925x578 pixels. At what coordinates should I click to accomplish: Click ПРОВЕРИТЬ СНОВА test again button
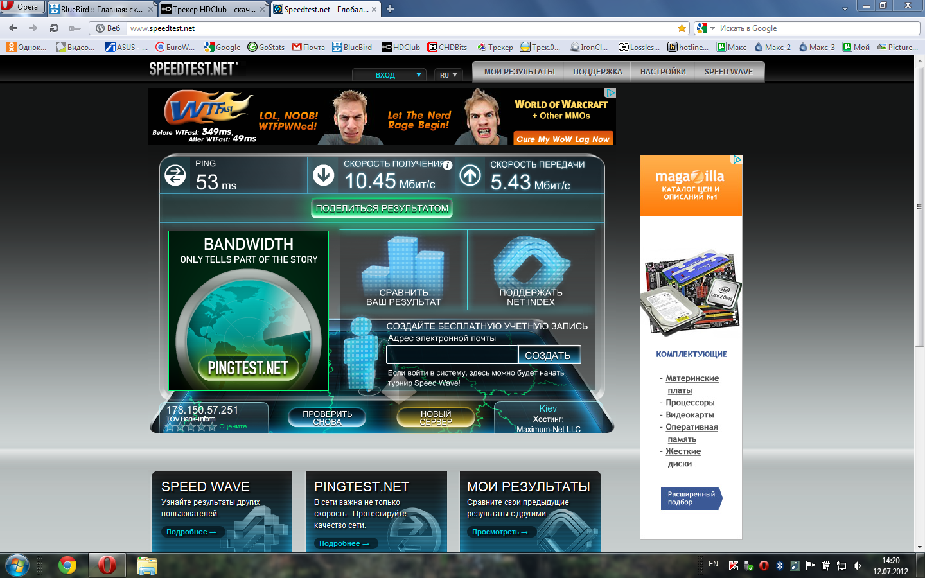(x=328, y=417)
